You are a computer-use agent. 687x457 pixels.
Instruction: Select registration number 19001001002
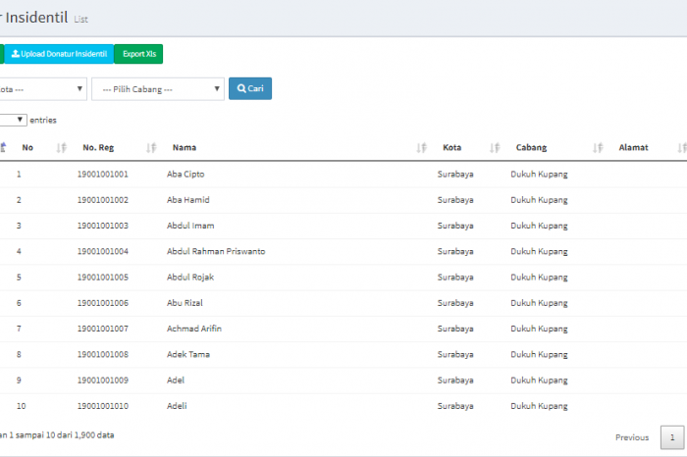(102, 200)
